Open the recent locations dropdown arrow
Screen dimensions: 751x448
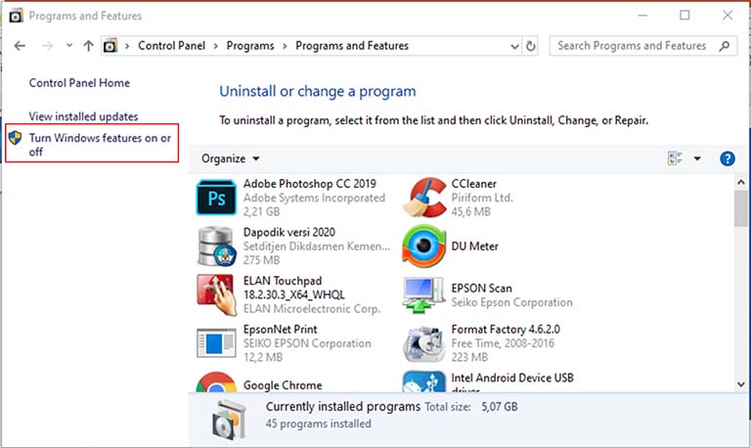point(69,46)
